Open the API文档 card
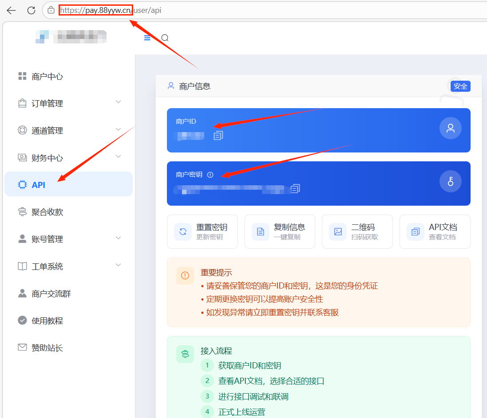This screenshot has width=487, height=418. point(435,231)
